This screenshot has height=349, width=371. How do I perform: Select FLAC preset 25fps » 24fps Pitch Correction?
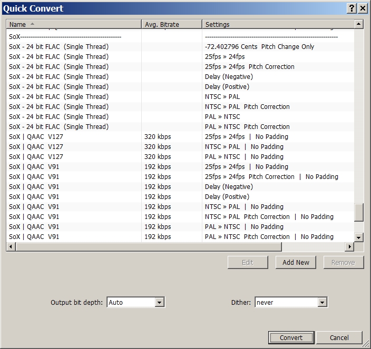(180, 67)
